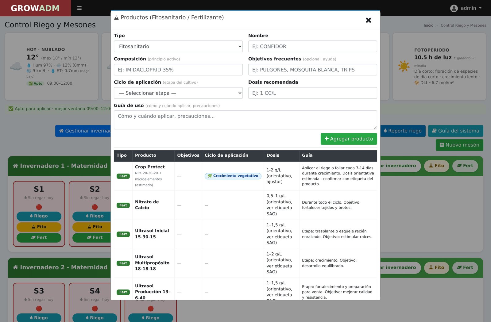
Task: Click the Fert button on mesón S2
Action: (91, 238)
